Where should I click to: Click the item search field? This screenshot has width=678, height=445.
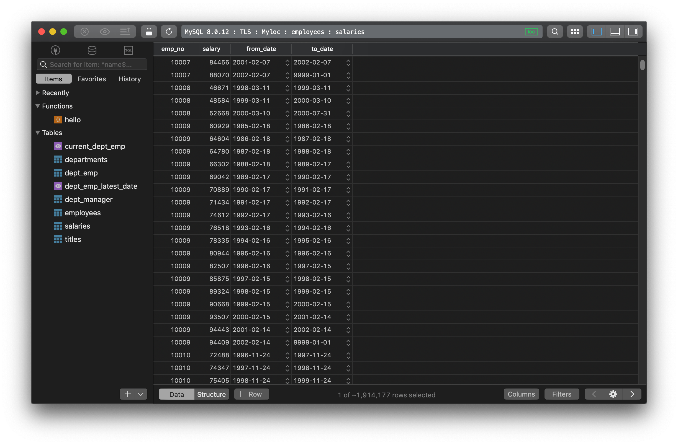tap(92, 65)
